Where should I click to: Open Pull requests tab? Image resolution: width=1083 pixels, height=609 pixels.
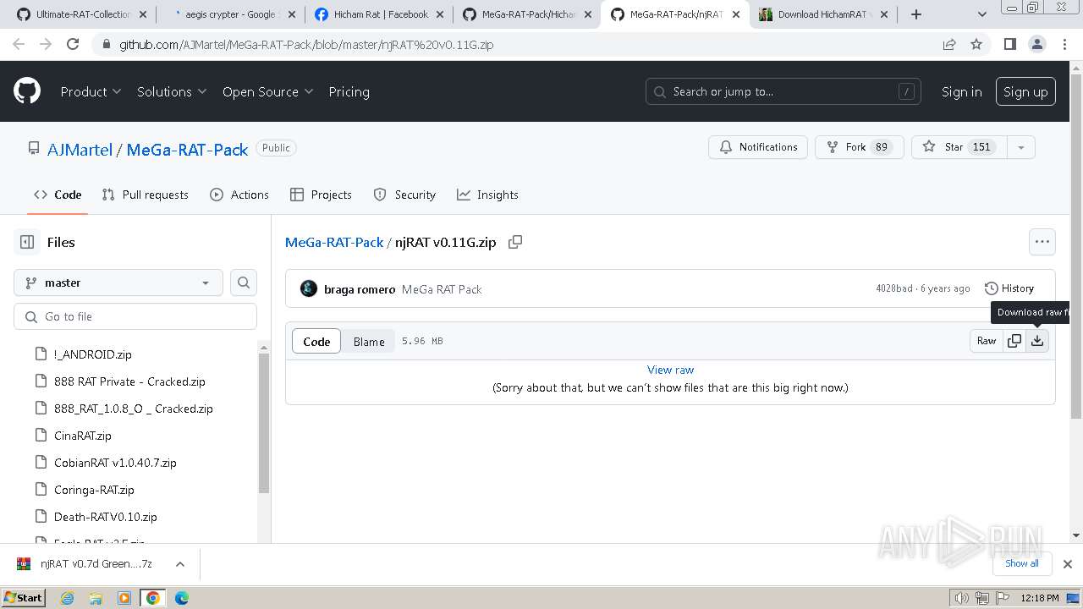click(x=145, y=195)
